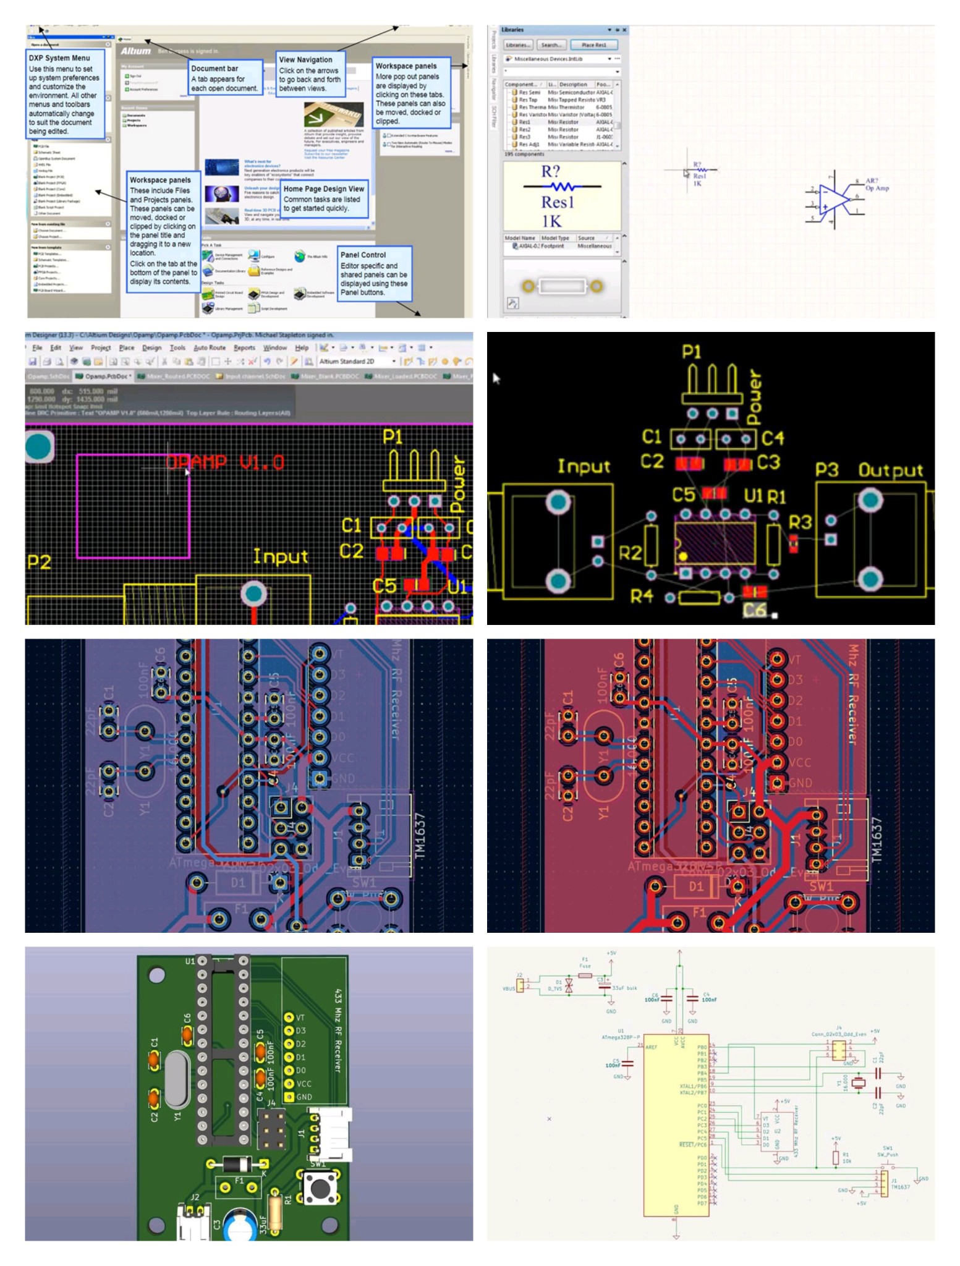Click the footprint tool icon in Libraries preview
This screenshot has height=1266, width=960.
coord(512,303)
